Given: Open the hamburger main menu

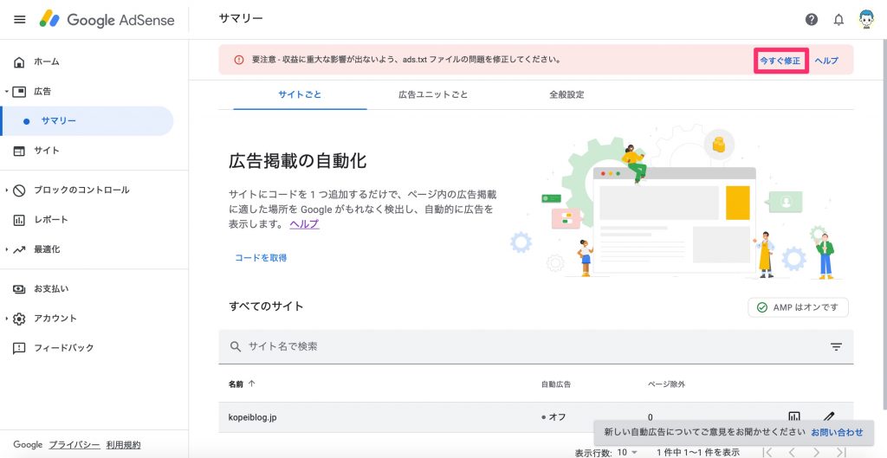Looking at the screenshot, I should coord(20,19).
